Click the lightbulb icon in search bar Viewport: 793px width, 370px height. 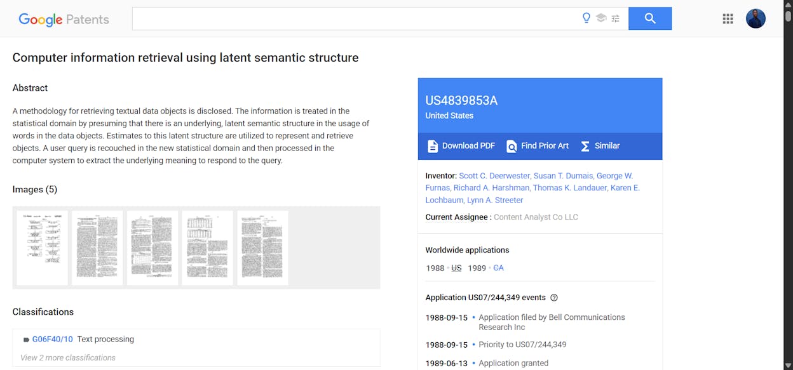point(586,18)
